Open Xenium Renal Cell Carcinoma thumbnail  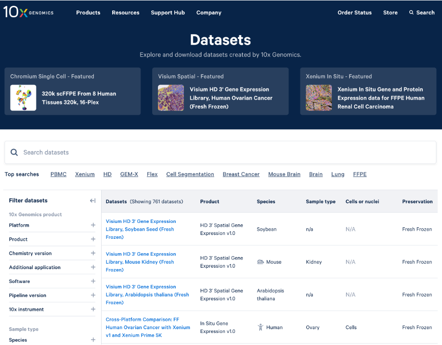319,98
